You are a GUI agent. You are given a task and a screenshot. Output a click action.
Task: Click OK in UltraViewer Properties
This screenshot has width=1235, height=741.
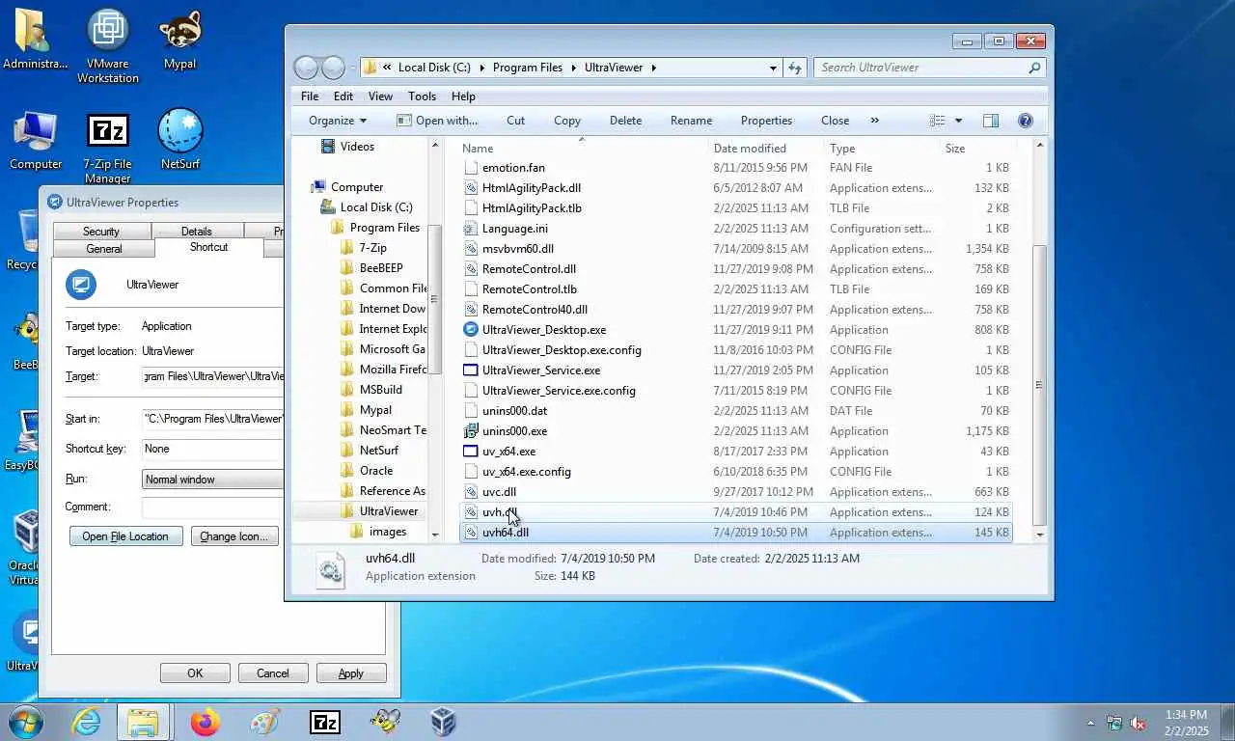coord(195,673)
